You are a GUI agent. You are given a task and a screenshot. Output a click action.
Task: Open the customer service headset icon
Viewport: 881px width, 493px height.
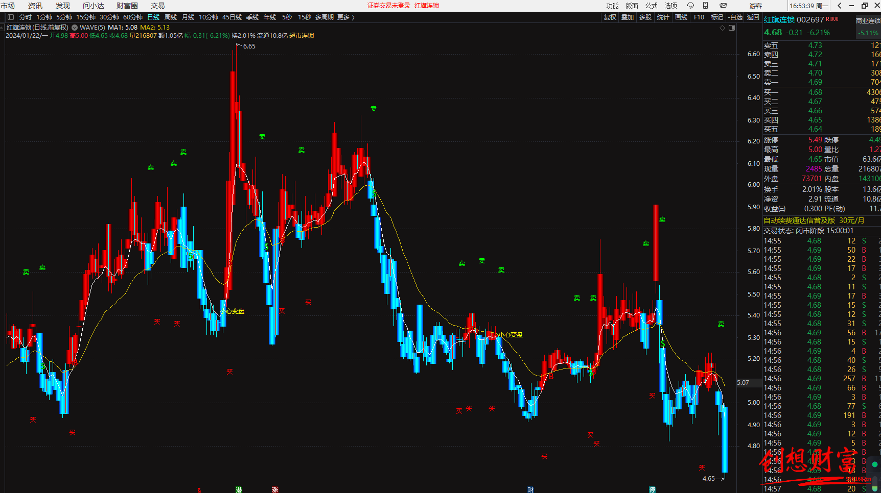click(x=690, y=6)
